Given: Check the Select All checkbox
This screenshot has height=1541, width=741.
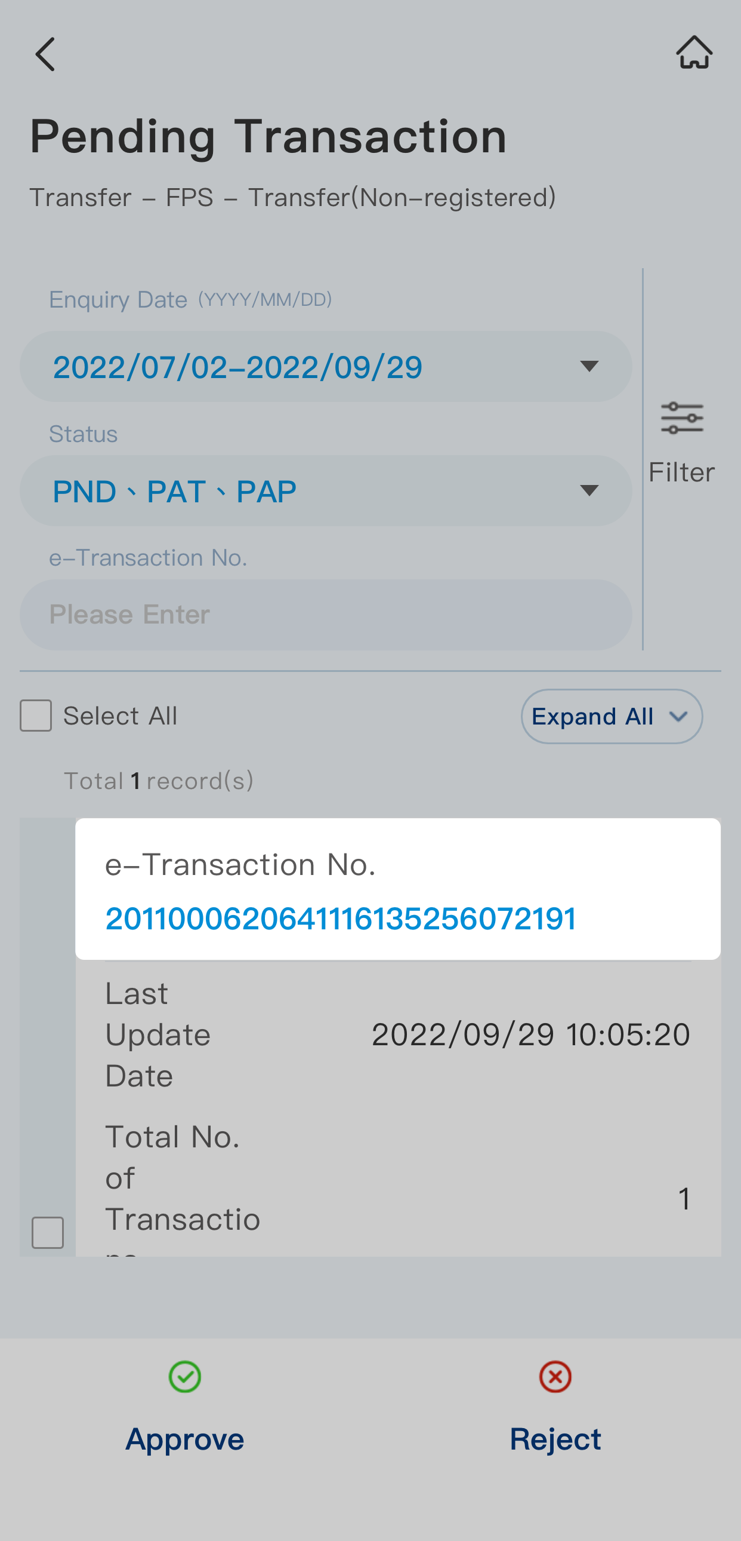Looking at the screenshot, I should coord(36,716).
